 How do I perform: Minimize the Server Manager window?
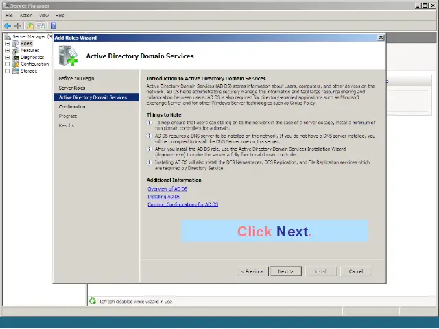click(418, 5)
